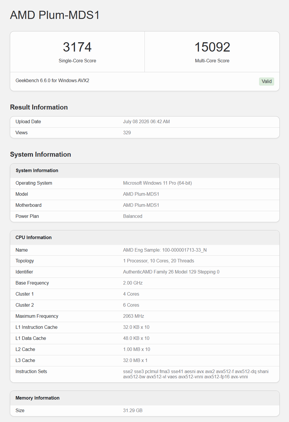Click the Maximum Frequency label

coord(37,316)
